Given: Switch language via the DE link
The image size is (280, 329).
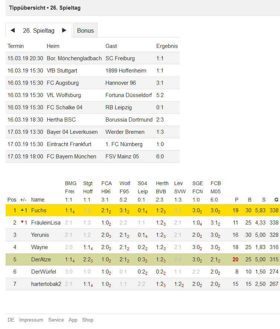Looking at the screenshot, I should pos(11,320).
